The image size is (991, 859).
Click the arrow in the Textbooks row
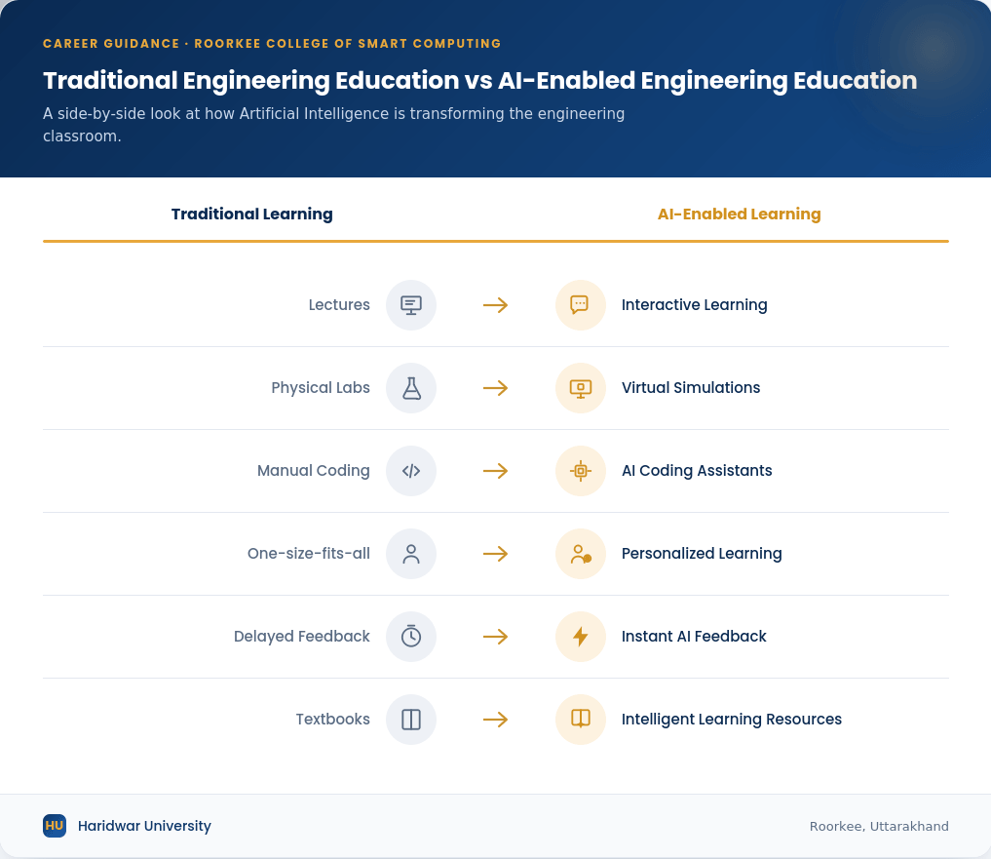[x=495, y=720]
